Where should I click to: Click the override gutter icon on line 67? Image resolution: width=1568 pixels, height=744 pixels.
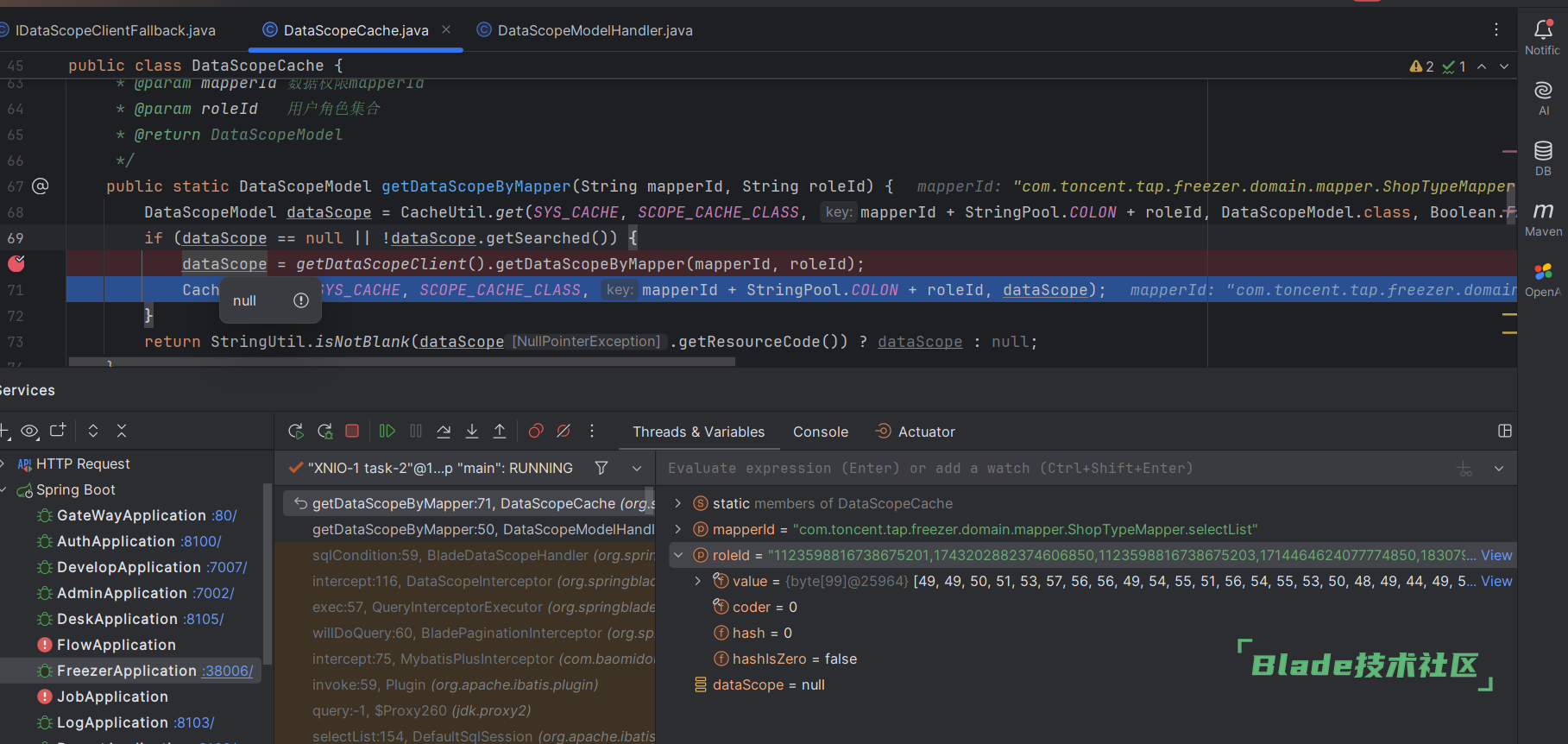[x=41, y=186]
